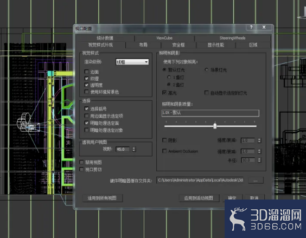Click the 1.0X - 默认 quality field
Viewport: 306px width, 238px height.
(x=211, y=113)
